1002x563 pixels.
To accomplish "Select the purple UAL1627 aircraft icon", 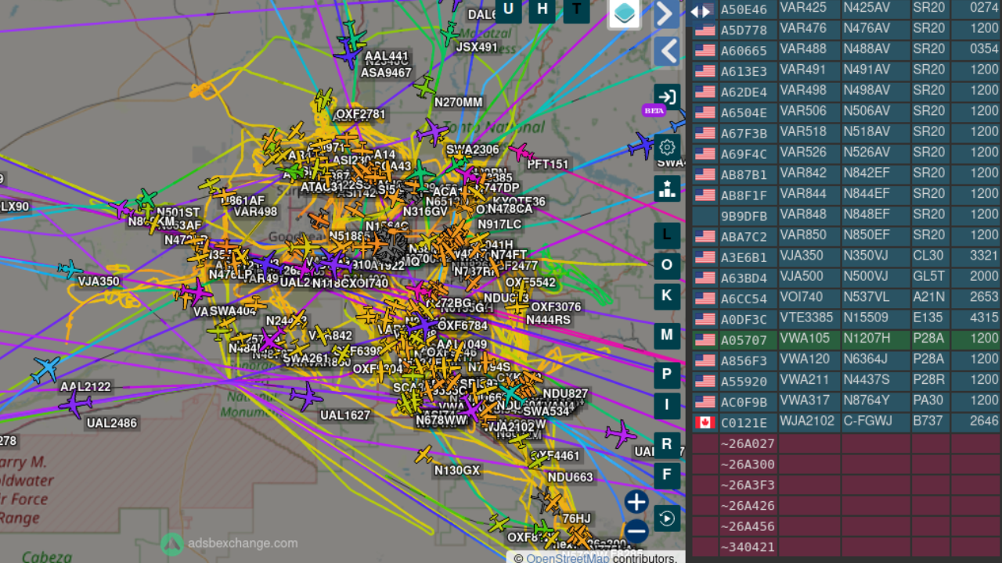I will [x=306, y=396].
